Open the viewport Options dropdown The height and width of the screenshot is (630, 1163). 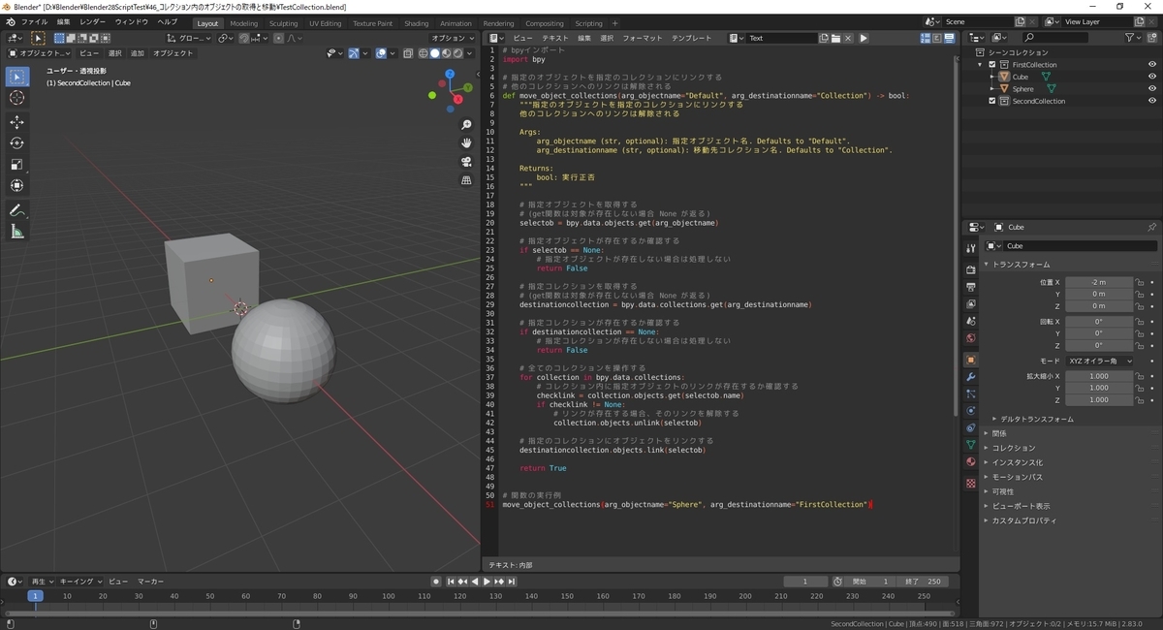tap(453, 38)
